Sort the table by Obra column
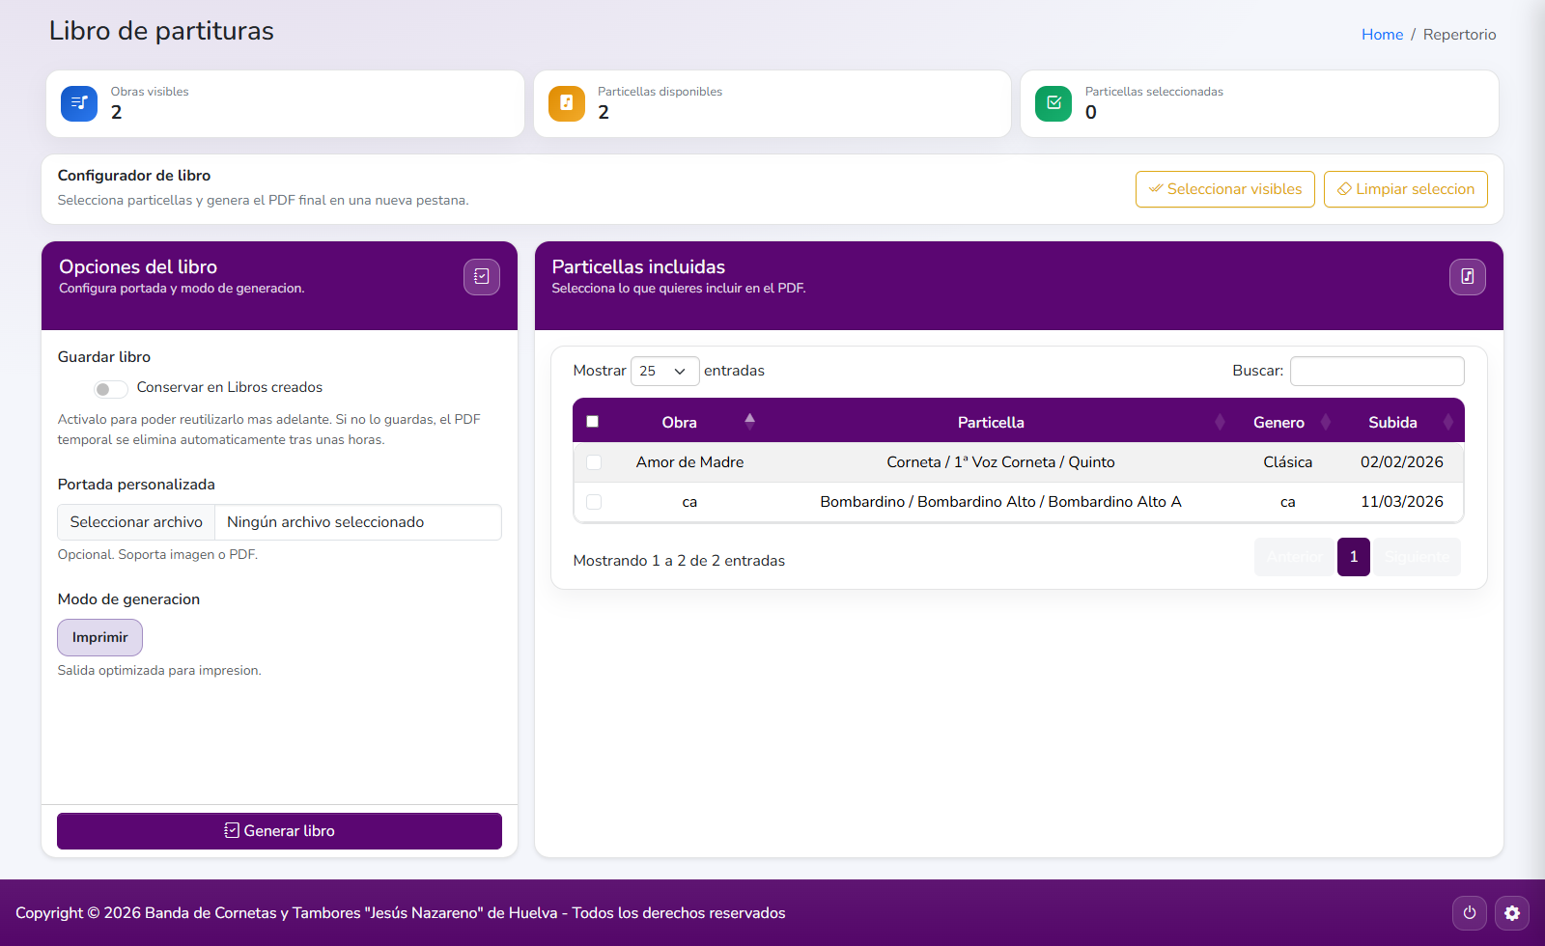This screenshot has height=946, width=1545. 680,422
